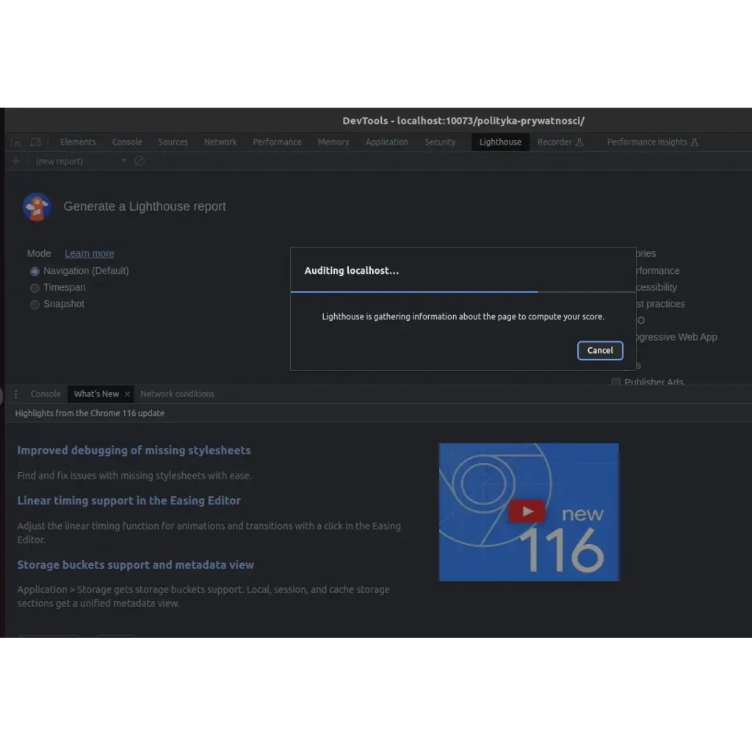The height and width of the screenshot is (740, 752).
Task: Click the block icon to clear Lighthouse reports
Action: (139, 161)
